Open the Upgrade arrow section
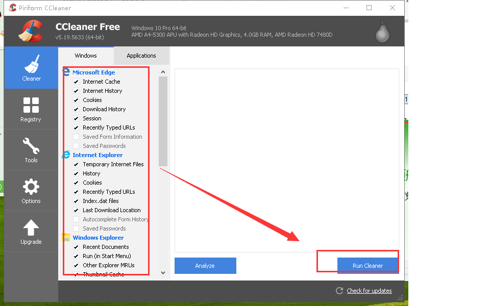 (x=31, y=232)
